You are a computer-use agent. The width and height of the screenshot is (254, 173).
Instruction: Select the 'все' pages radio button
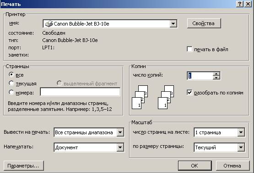point(11,74)
